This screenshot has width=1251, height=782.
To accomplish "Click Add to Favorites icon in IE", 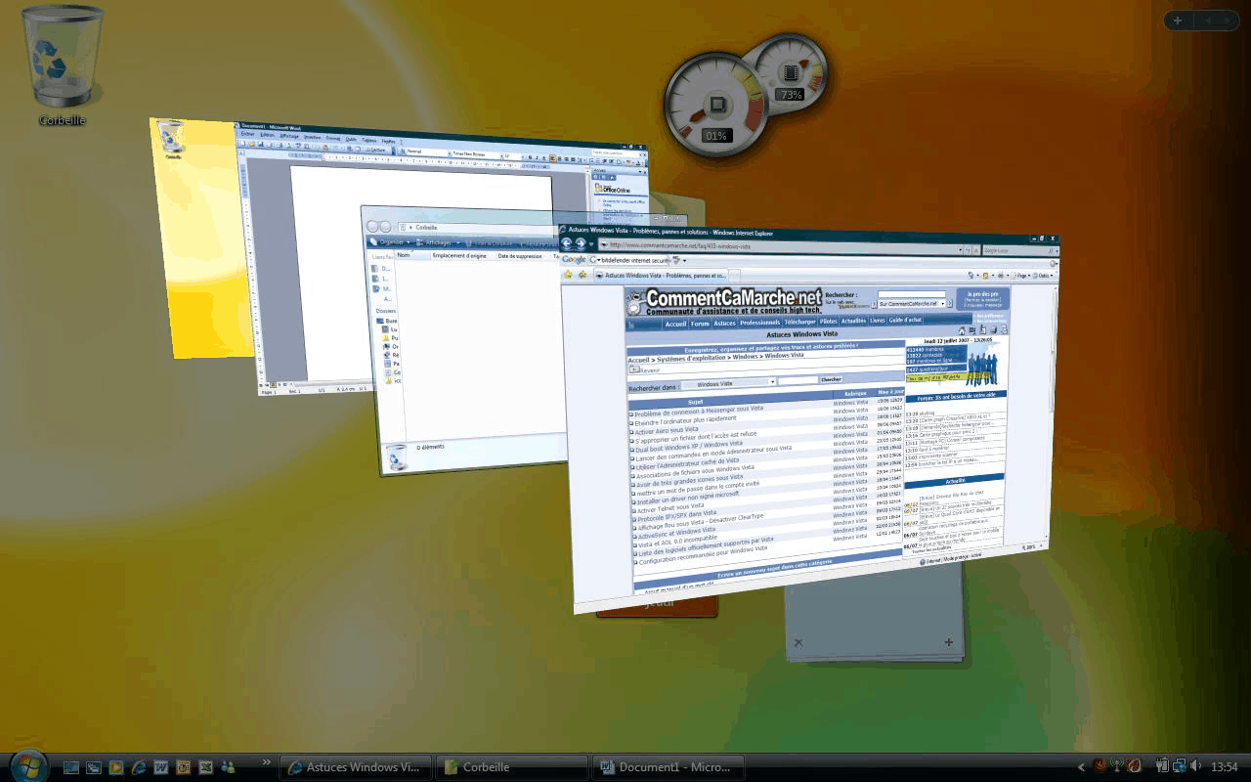I will [x=582, y=276].
